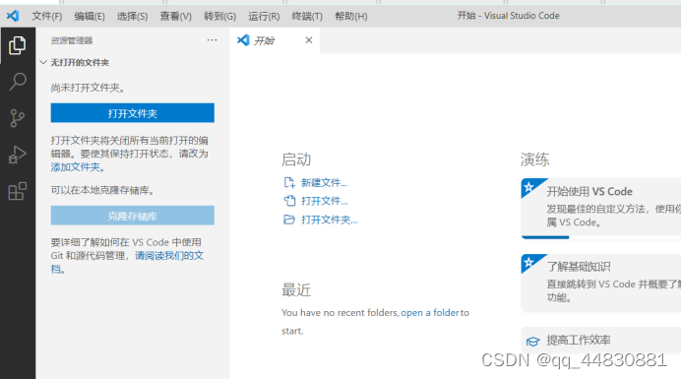Open the Search view in activity bar
The image size is (682, 379).
18,82
